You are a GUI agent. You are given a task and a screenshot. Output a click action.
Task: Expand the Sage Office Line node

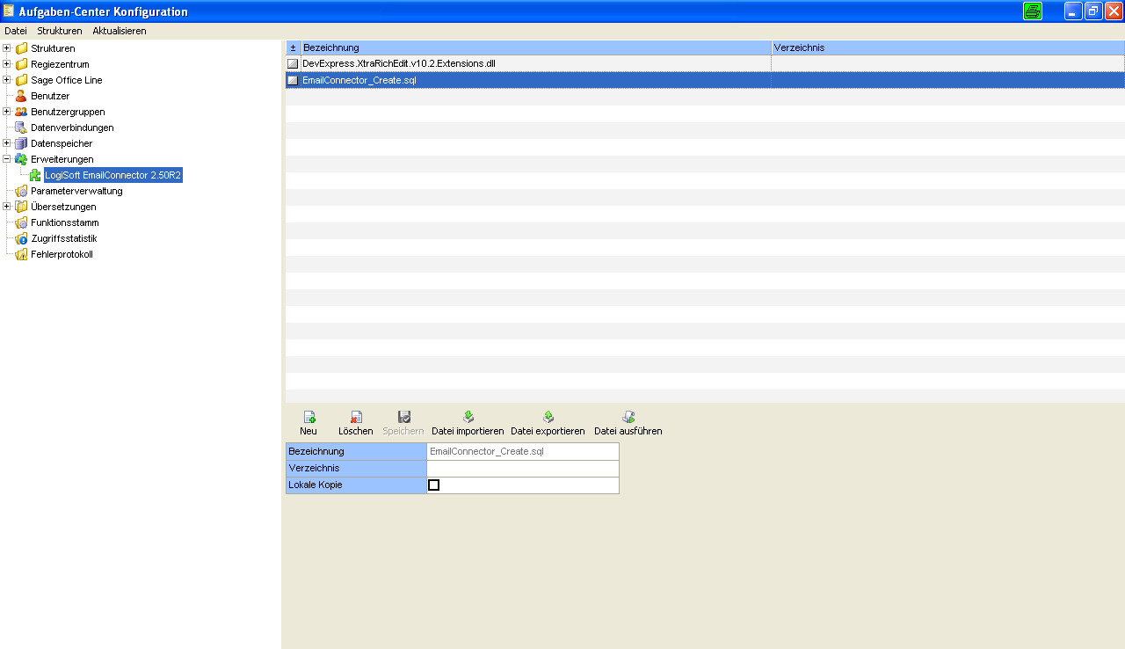coord(7,80)
